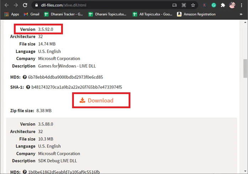Select the file size text 14.74 MB

[47, 44]
